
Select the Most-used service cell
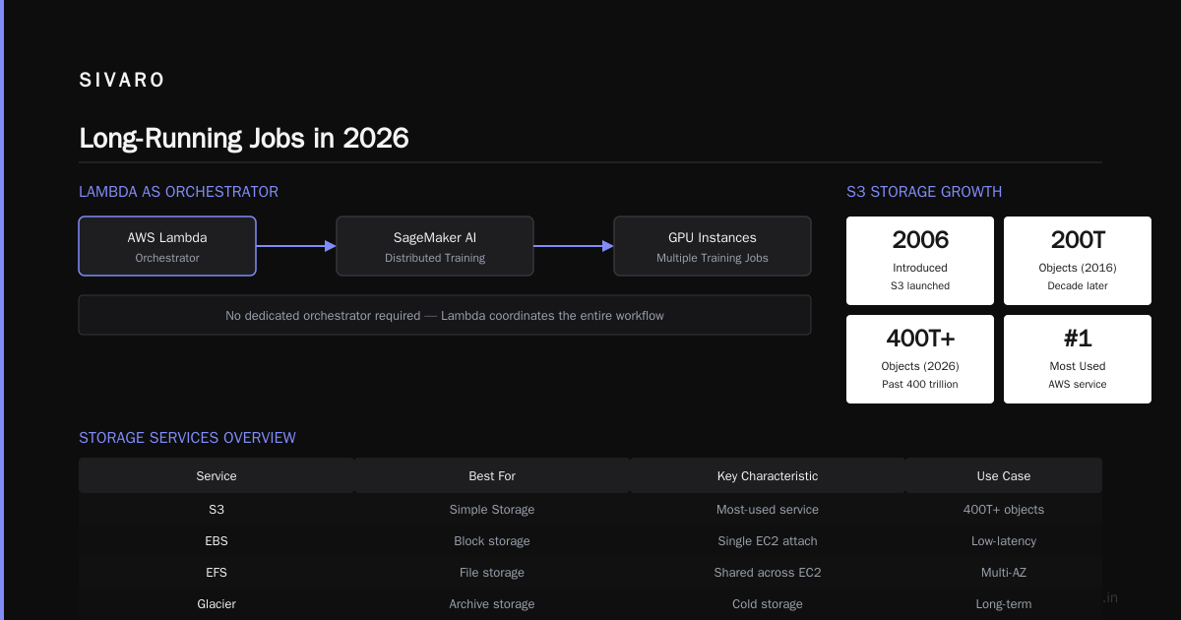(768, 510)
